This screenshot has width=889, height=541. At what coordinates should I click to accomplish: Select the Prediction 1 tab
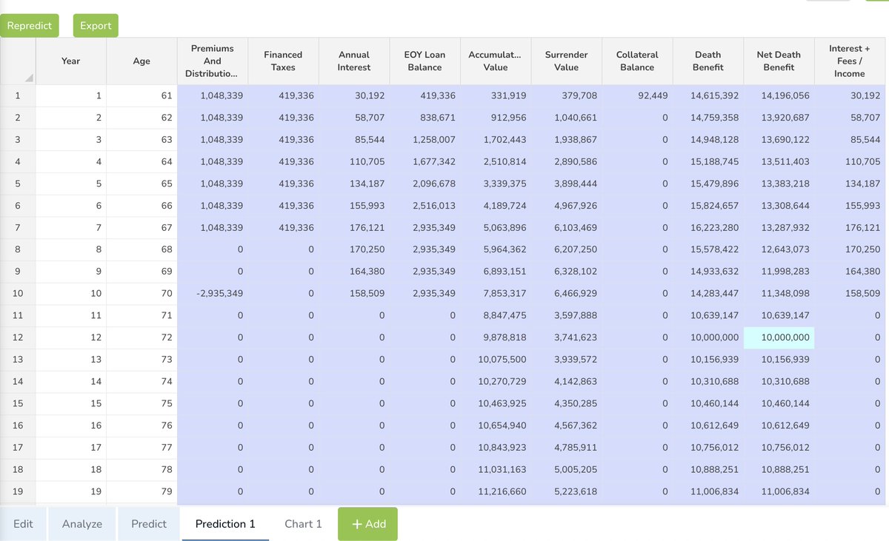(224, 523)
